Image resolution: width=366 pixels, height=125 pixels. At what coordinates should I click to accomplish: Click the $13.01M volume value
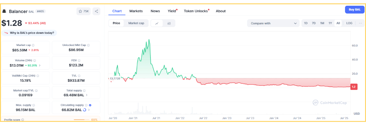[x=17, y=66]
